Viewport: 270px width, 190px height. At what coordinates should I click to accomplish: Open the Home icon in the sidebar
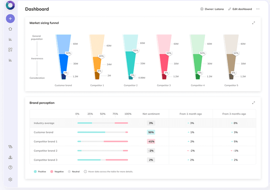pyautogui.click(x=10, y=29)
